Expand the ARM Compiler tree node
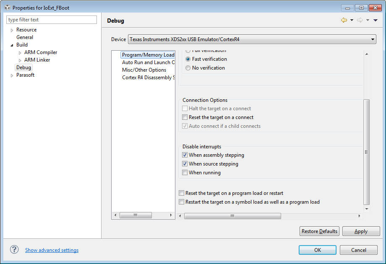 [x=20, y=53]
